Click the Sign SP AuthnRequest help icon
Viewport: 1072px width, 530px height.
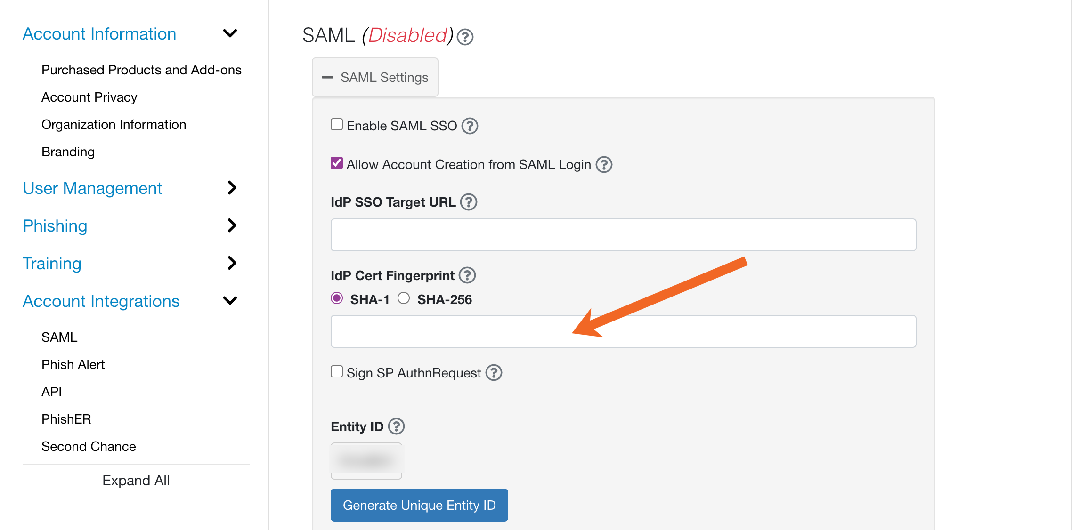[494, 373]
